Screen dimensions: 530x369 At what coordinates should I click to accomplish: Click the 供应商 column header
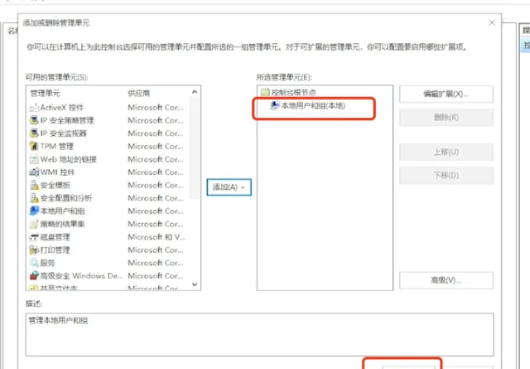[139, 93]
